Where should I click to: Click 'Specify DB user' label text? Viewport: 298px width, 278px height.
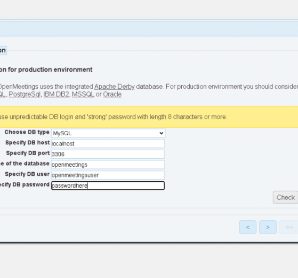[x=27, y=174]
